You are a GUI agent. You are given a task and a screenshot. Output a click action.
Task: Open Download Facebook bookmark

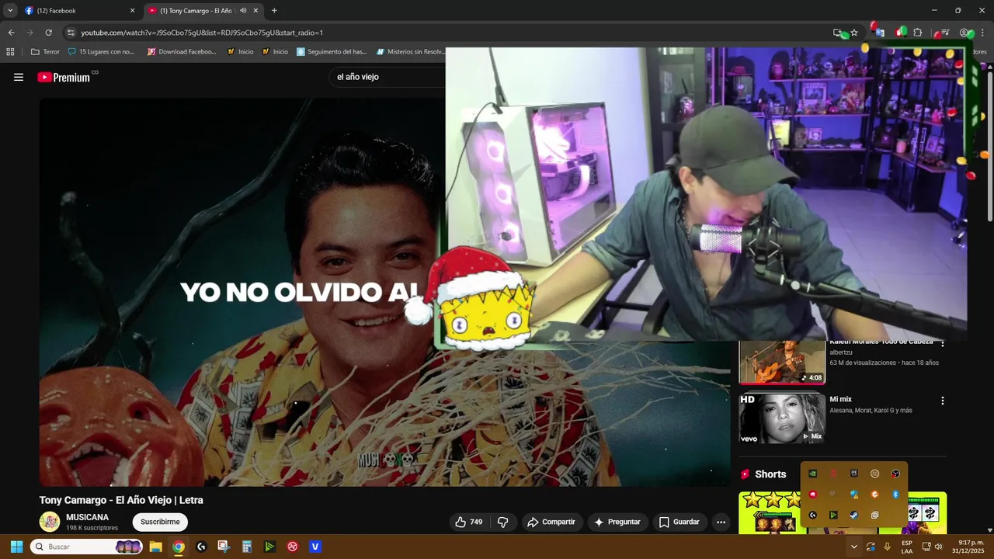(182, 51)
